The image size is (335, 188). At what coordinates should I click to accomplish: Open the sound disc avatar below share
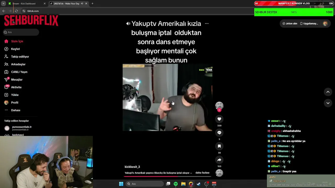point(219,173)
